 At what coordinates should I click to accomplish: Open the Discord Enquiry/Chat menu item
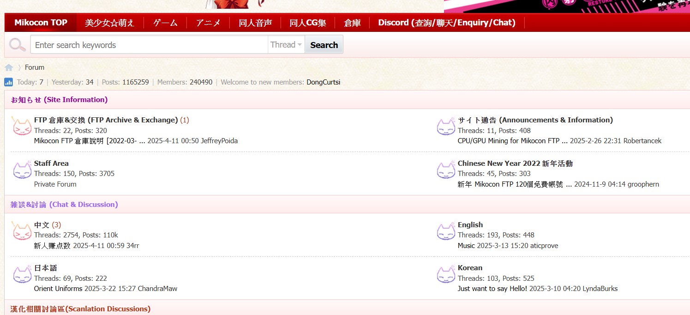point(447,23)
